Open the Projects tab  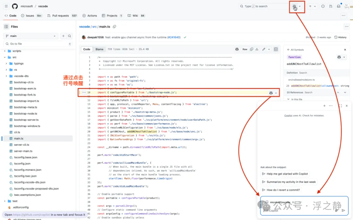(x=112, y=16)
